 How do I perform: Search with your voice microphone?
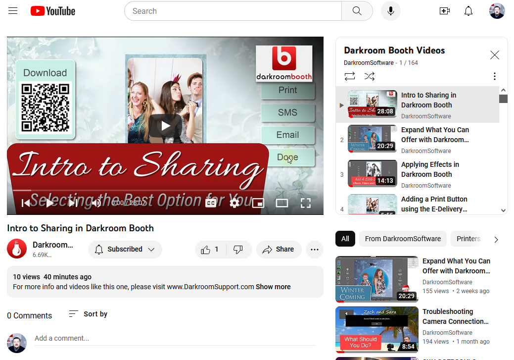click(390, 11)
